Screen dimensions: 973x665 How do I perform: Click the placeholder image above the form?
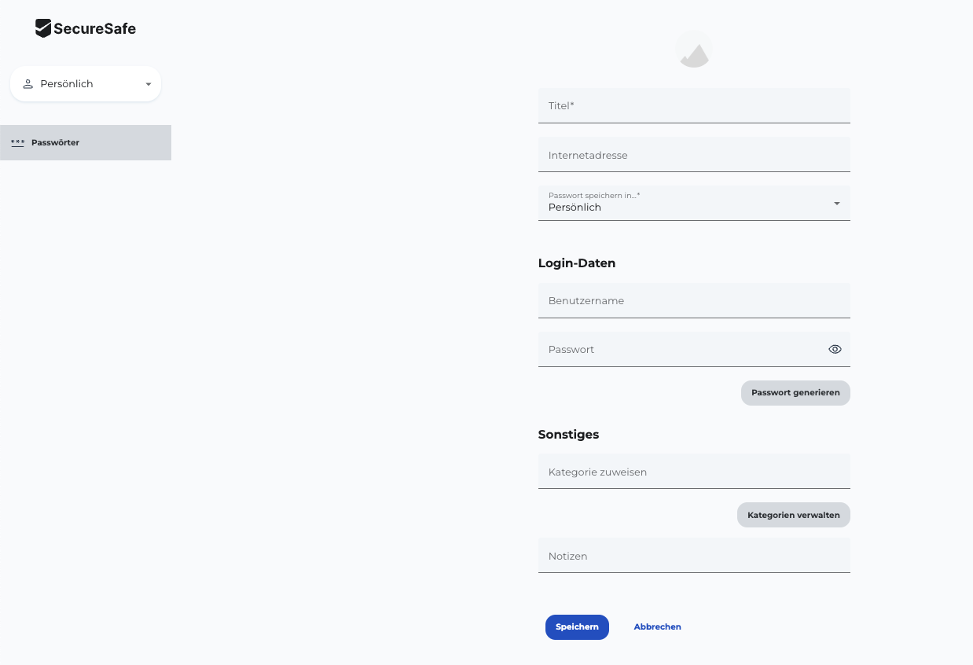tap(694, 50)
